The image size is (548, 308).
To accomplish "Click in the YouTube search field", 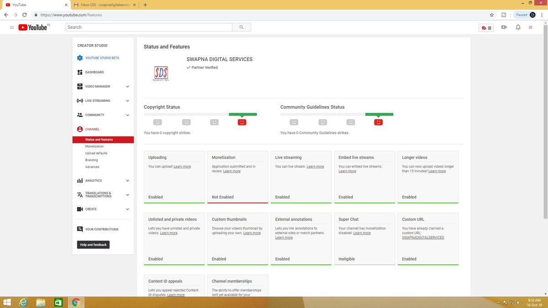I will pos(149,27).
